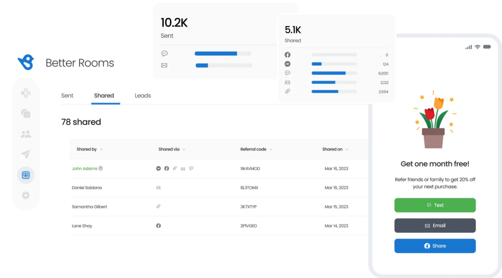
Task: Click the link progress bar showing 2,564
Action: click(x=334, y=91)
